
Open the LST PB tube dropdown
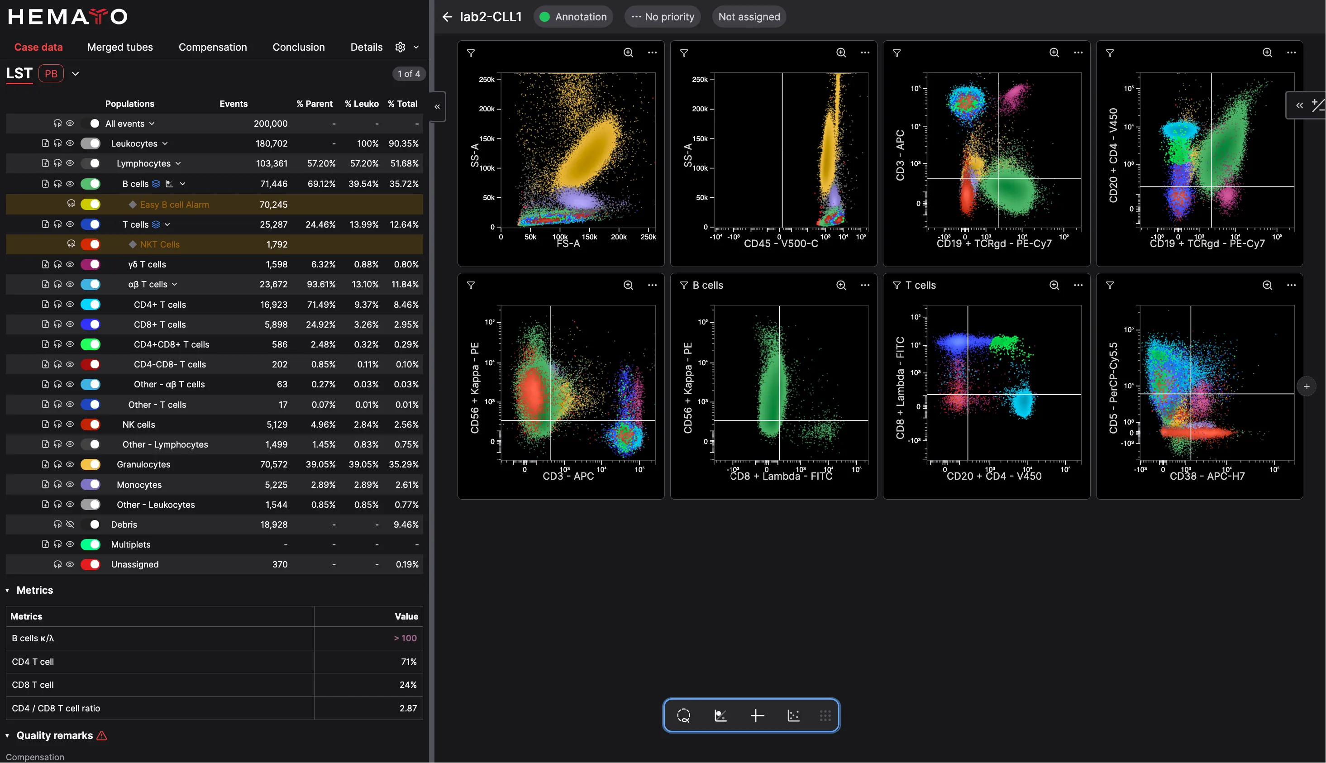click(x=76, y=74)
